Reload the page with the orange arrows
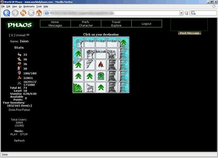This screenshot has height=158, width=218. pyautogui.click(x=23, y=13)
